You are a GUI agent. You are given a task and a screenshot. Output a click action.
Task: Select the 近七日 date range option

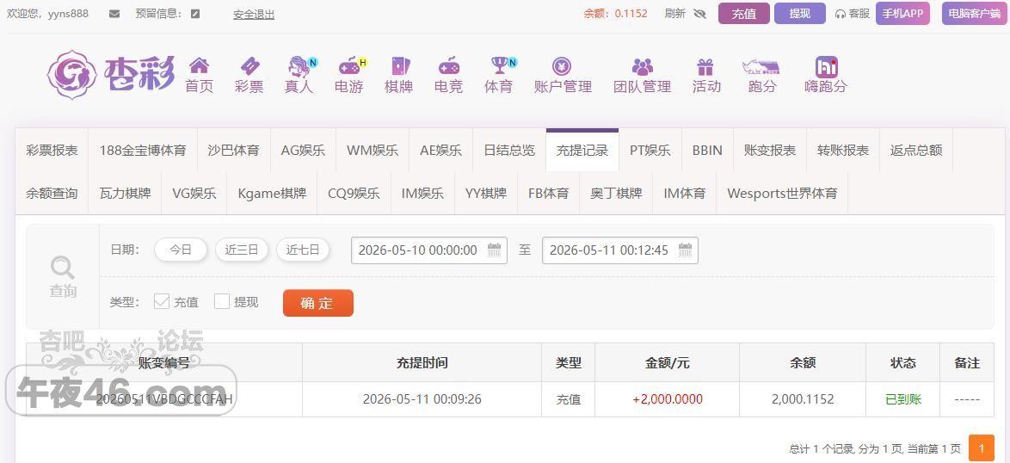[303, 250]
